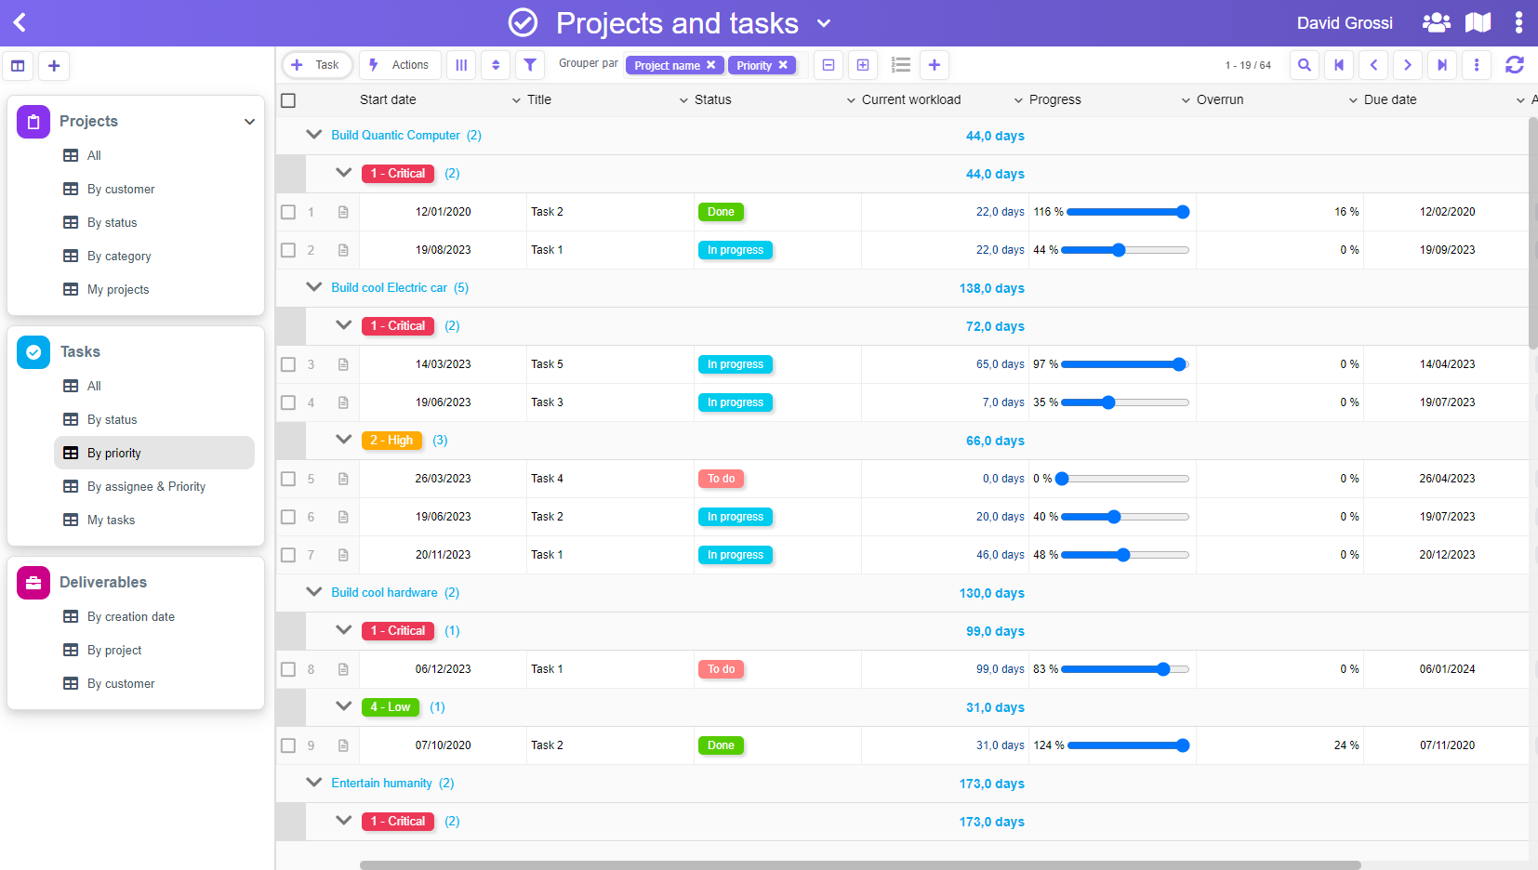Click the add Task button

pos(316,65)
